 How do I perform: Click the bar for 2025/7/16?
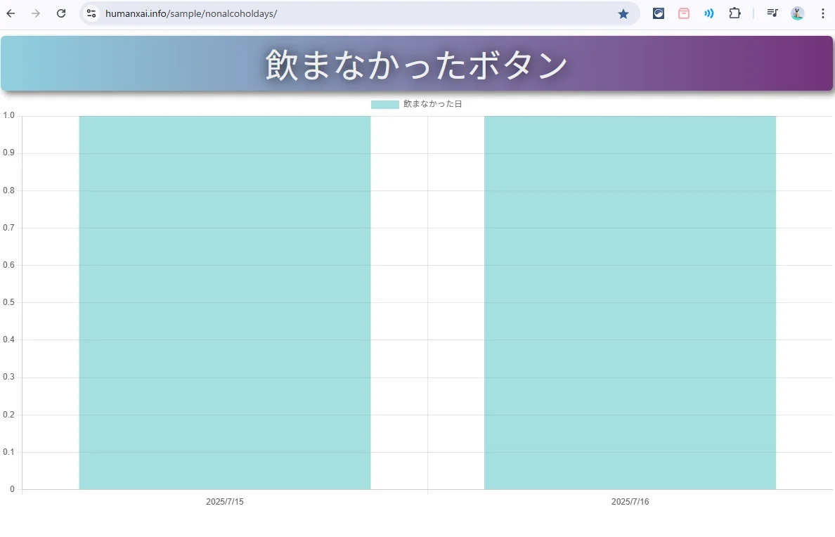coord(630,302)
